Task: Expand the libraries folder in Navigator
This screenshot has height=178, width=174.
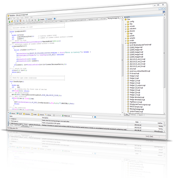Action: 126,31
